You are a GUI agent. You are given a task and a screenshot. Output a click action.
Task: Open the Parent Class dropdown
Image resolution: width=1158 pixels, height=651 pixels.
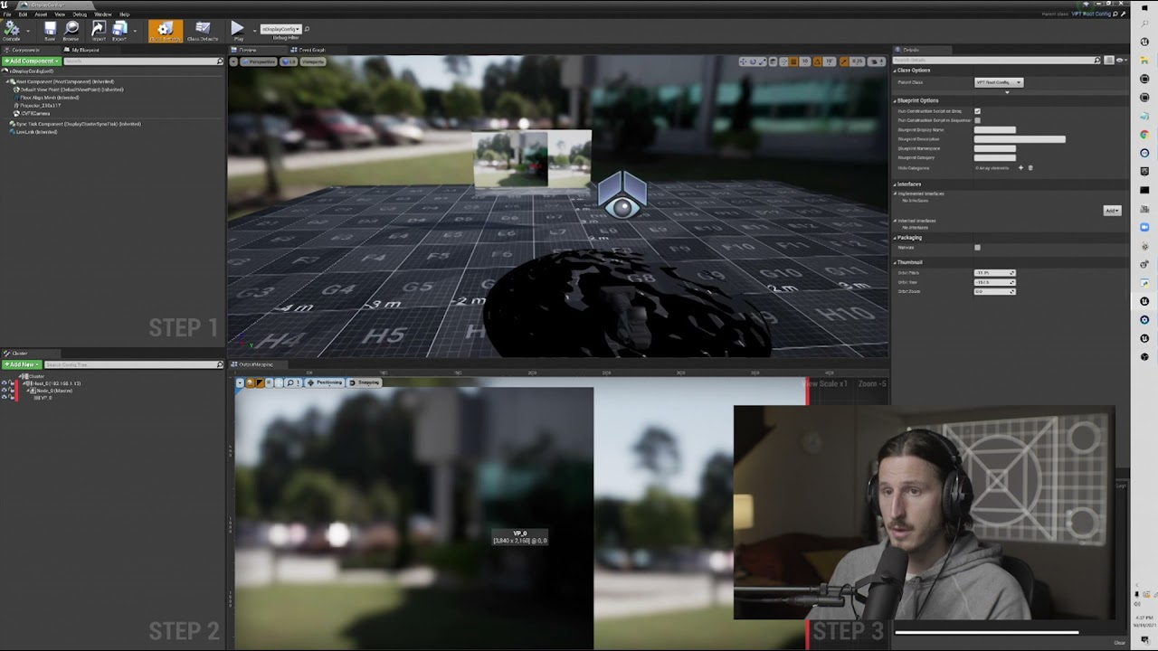(999, 82)
